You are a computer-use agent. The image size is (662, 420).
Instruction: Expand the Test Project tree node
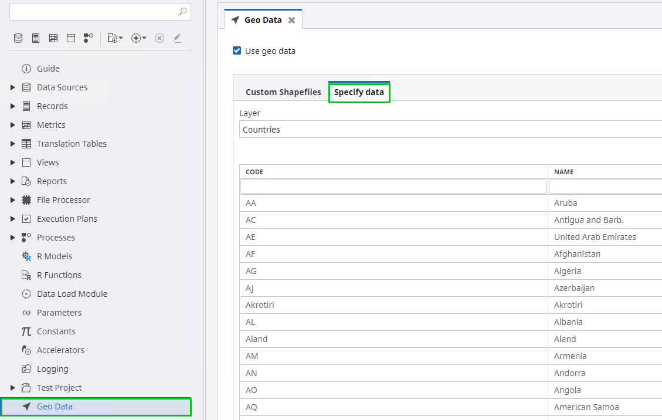point(13,388)
